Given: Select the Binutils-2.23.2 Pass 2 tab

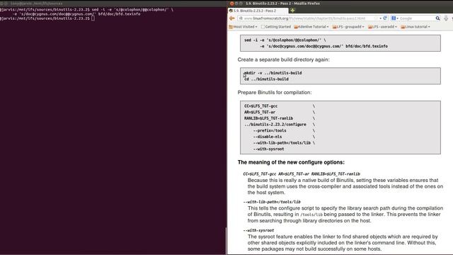Looking at the screenshot, I should (x=258, y=11).
